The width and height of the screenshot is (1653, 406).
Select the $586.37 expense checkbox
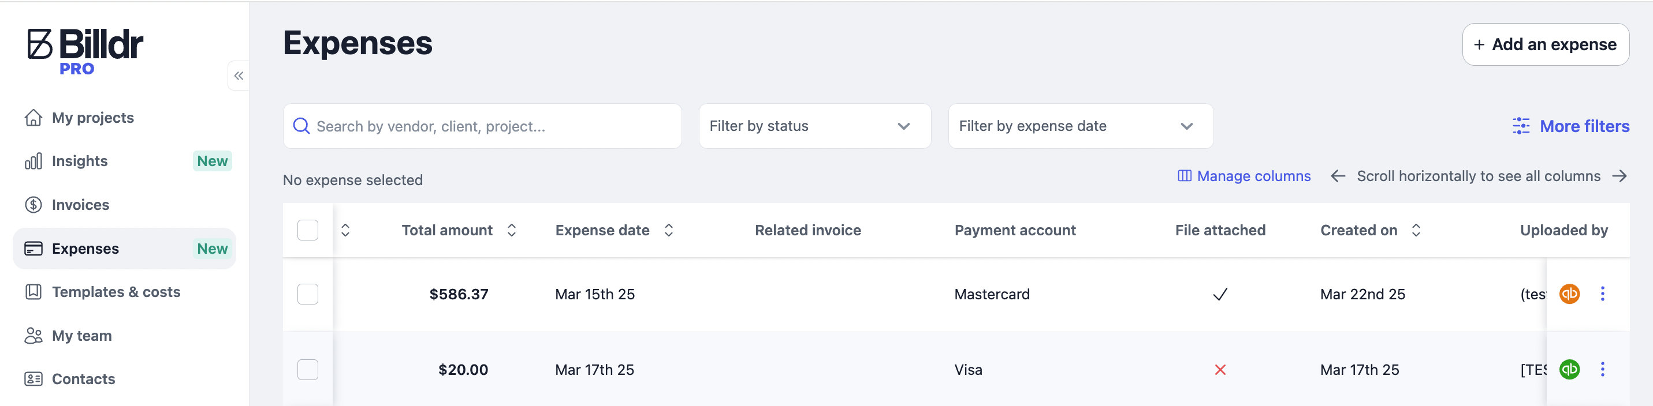[308, 295]
